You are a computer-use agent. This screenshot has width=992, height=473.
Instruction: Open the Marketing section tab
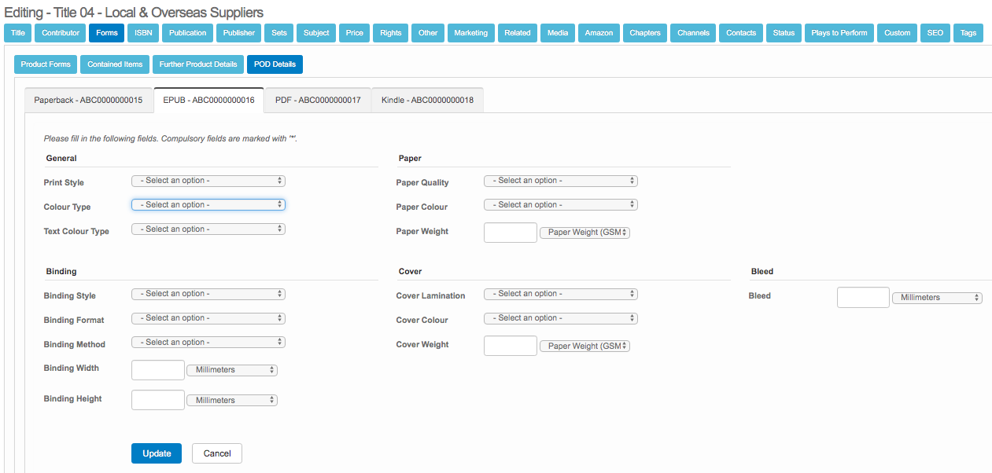(471, 33)
